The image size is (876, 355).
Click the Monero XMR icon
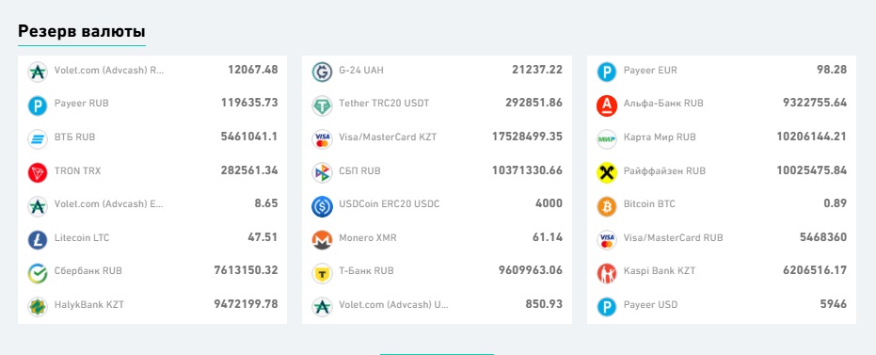point(322,240)
